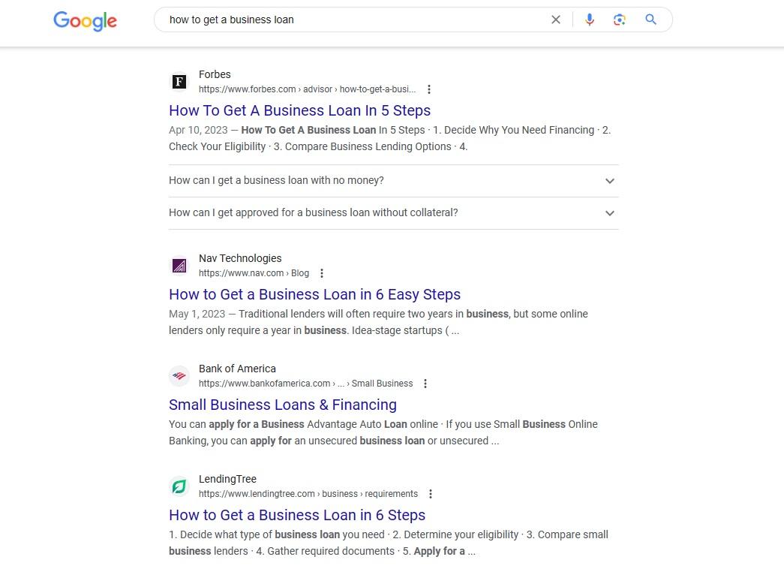Click the Google logo
This screenshot has height=587, width=784.
[x=85, y=21]
